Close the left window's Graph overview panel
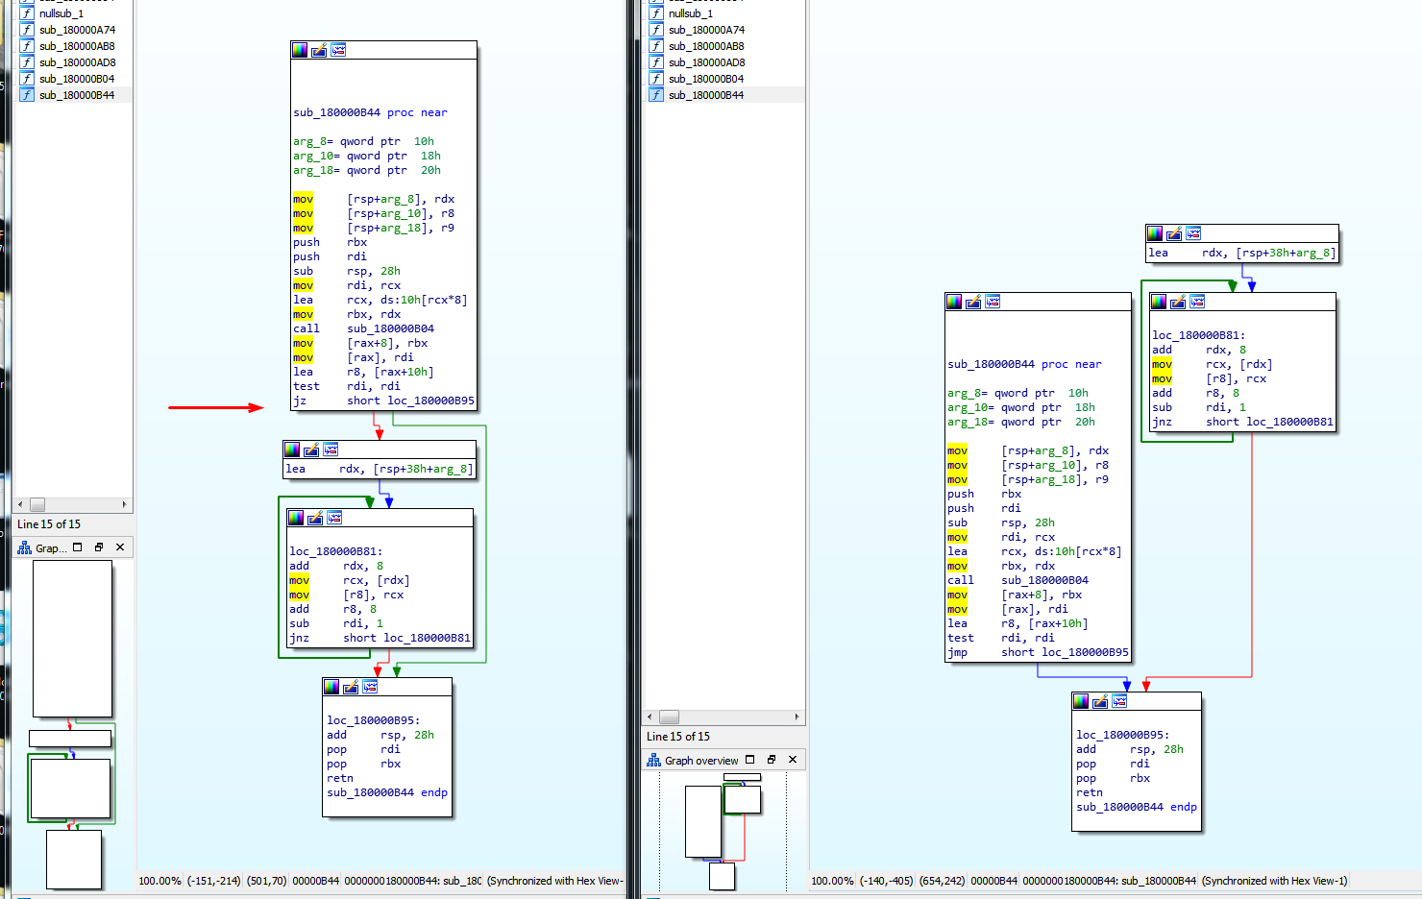 120,547
